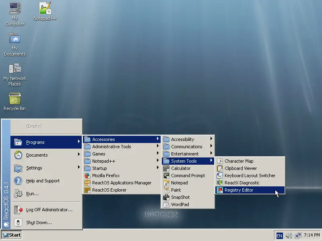
Task: Click the Settings label in Start menu
Action: click(x=34, y=168)
